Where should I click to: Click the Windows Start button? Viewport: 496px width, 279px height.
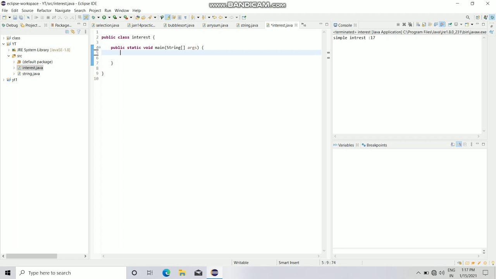8,273
